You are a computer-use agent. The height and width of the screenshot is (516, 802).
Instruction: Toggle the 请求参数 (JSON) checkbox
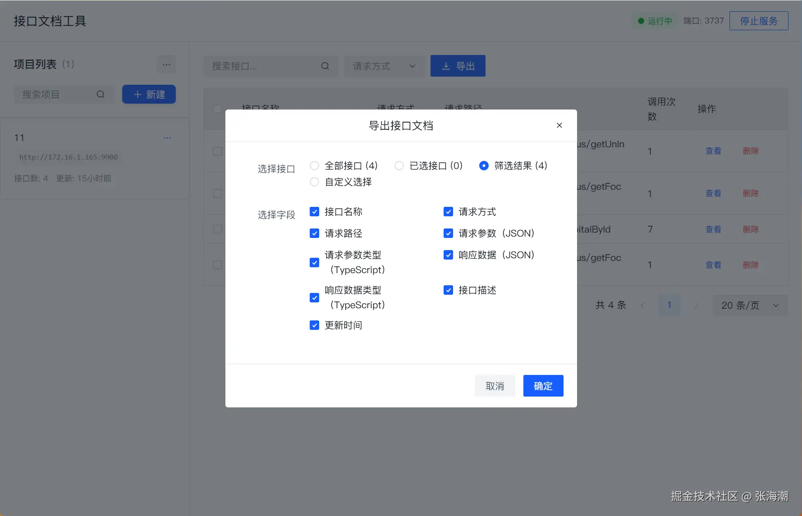448,233
